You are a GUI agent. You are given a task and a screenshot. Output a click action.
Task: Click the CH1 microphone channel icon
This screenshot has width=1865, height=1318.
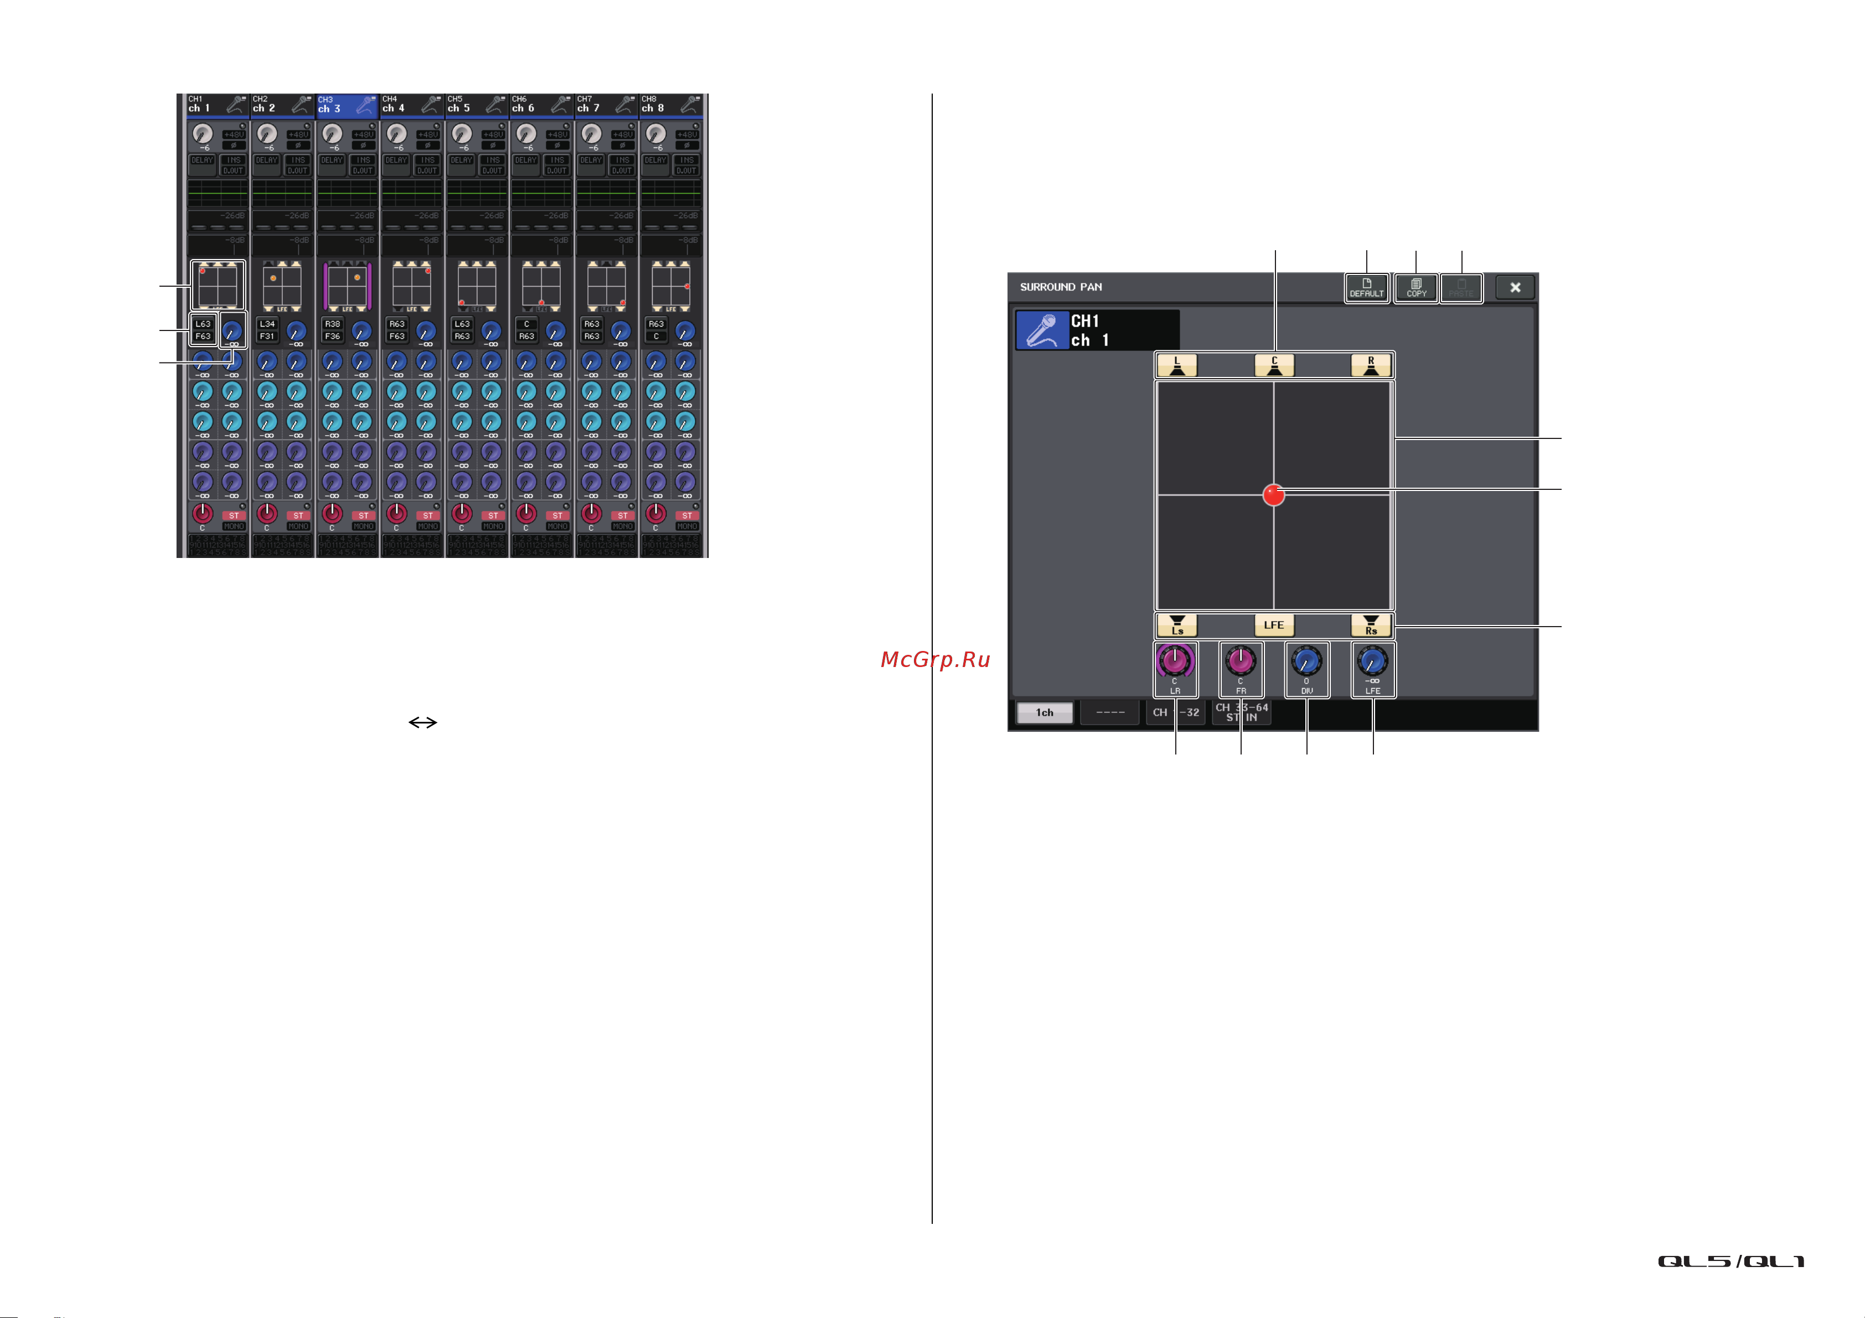pos(1042,330)
